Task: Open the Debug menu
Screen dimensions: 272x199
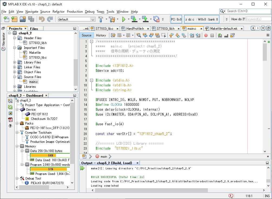Action: [90, 12]
